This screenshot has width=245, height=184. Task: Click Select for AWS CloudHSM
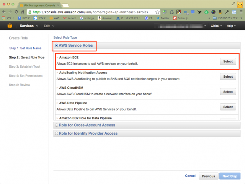(228, 92)
